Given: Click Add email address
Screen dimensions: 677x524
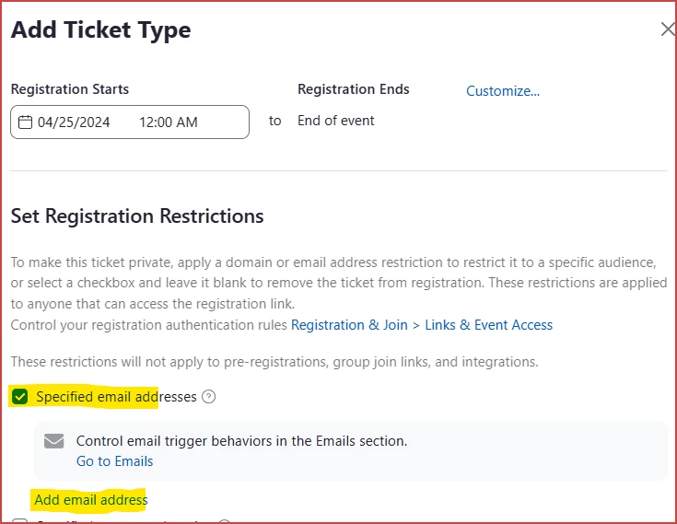Looking at the screenshot, I should pyautogui.click(x=91, y=500).
